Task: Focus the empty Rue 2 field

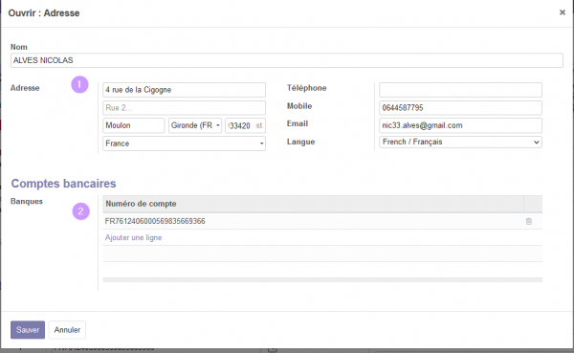Action: pyautogui.click(x=184, y=108)
